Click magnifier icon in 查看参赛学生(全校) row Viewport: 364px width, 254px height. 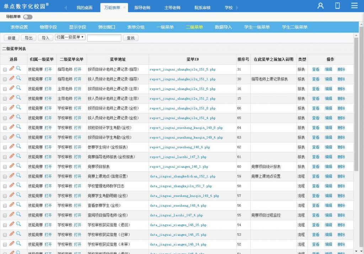18,205
